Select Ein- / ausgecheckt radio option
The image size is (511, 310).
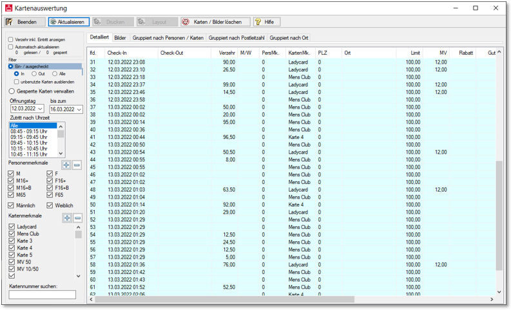pyautogui.click(x=11, y=66)
